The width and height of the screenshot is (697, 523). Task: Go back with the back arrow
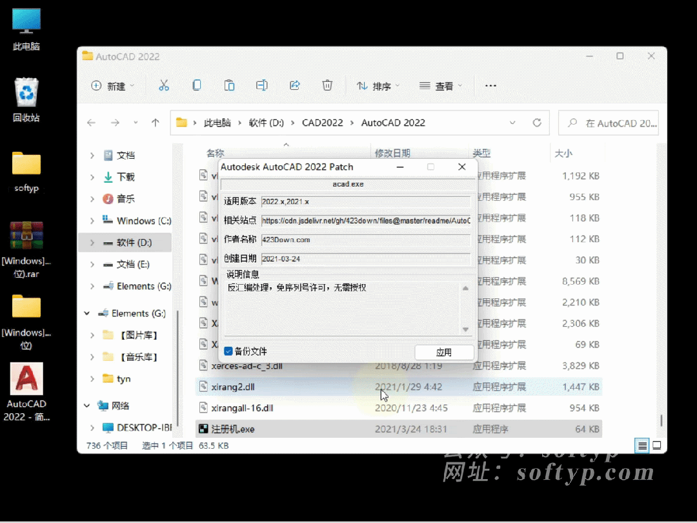pyautogui.click(x=92, y=123)
